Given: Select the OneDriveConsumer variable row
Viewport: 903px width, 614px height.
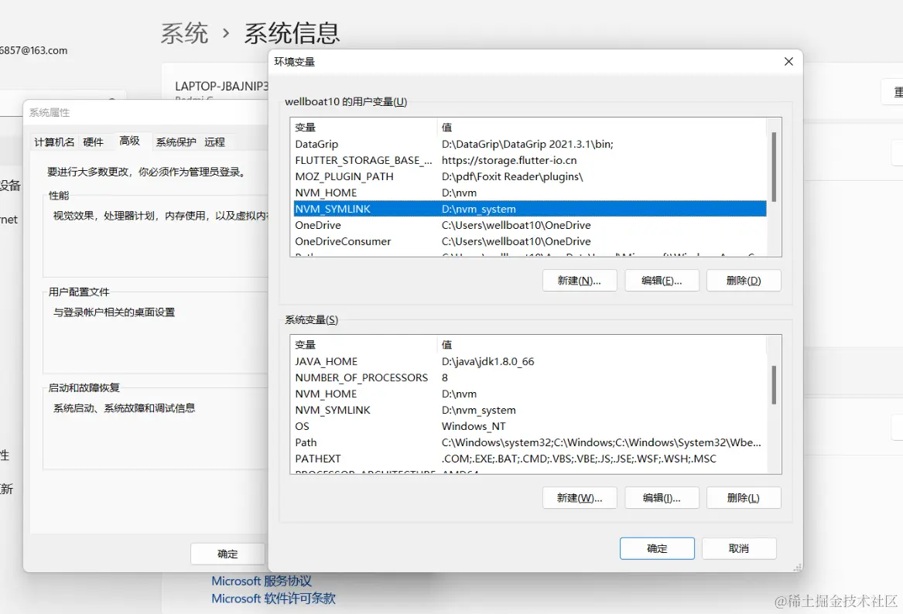Looking at the screenshot, I should 528,241.
